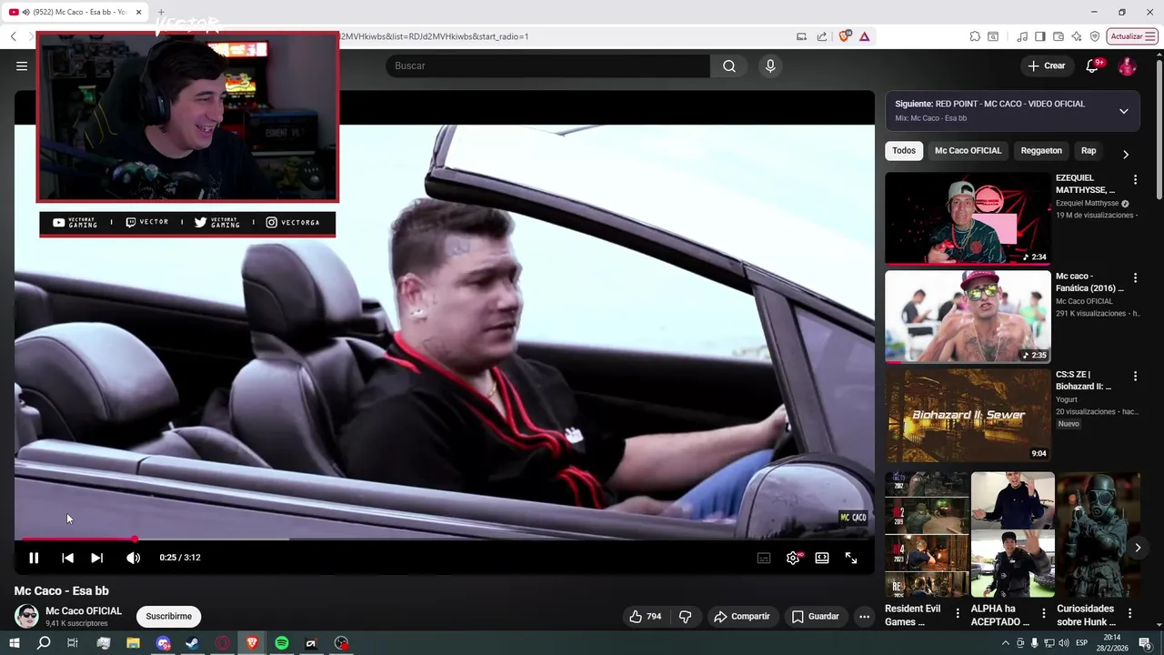Pause the video
Screen dimensions: 1164x655
(x=34, y=558)
